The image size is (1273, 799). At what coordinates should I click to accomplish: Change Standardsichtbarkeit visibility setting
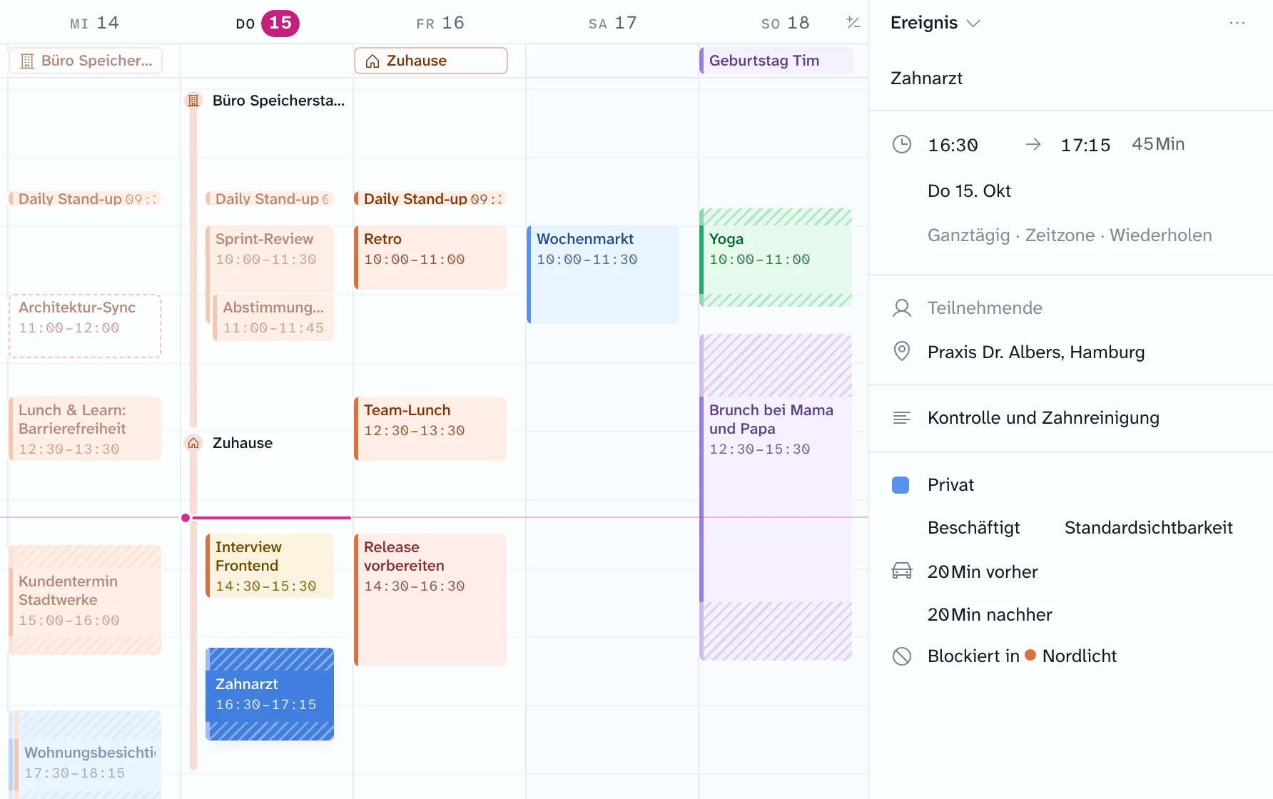(x=1148, y=528)
